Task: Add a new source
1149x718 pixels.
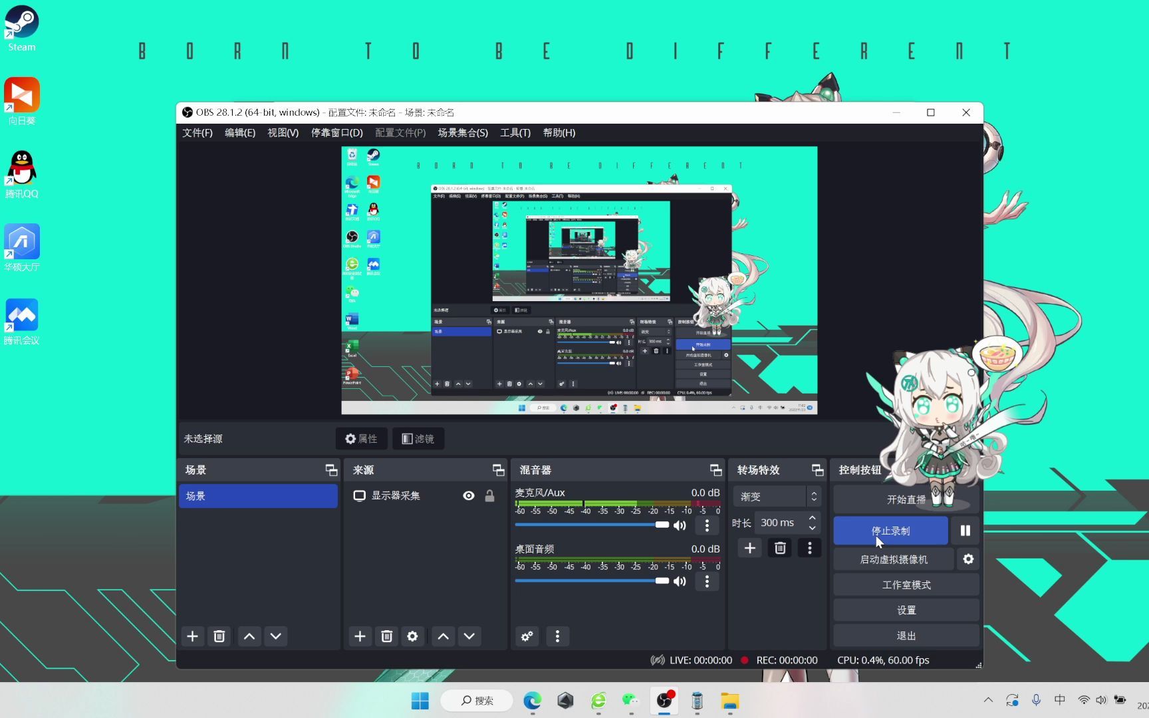Action: point(360,636)
